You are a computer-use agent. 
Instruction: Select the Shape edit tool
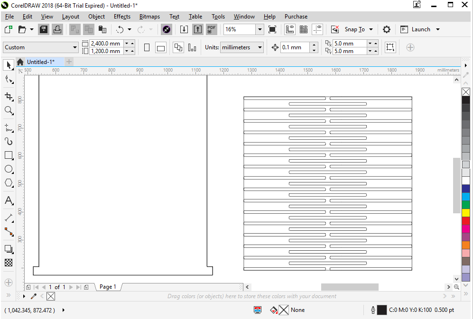point(9,80)
